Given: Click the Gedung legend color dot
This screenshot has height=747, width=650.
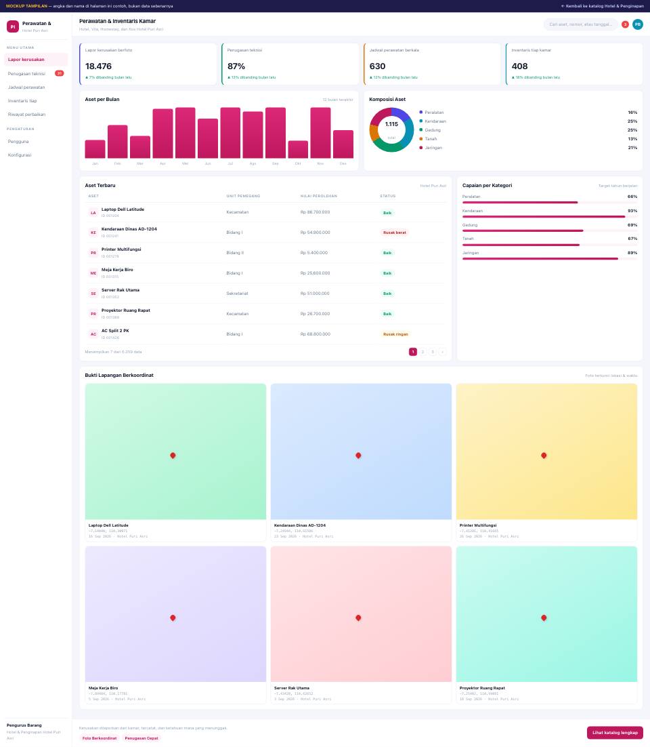Looking at the screenshot, I should [x=421, y=129].
